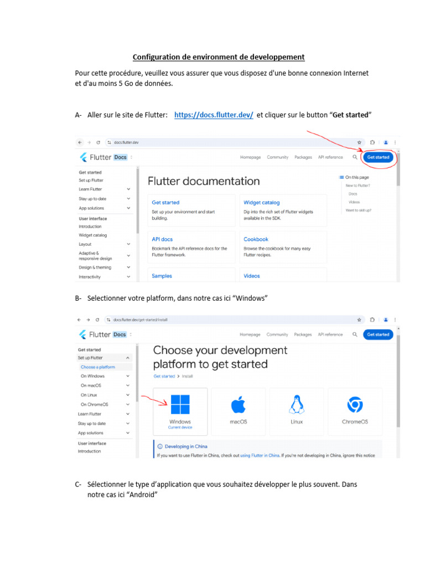Open the Get started documentation card
Viewport: 425px width, 567px height.
[x=191, y=210]
